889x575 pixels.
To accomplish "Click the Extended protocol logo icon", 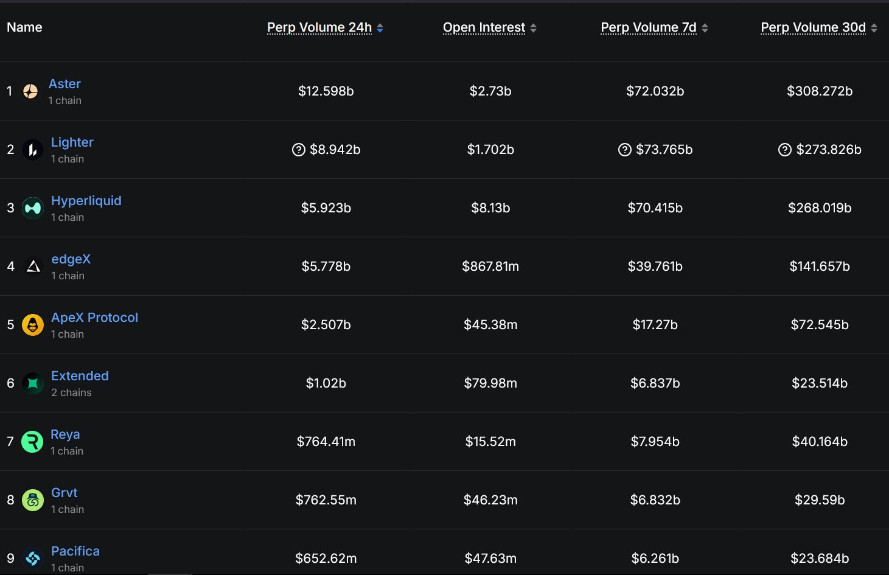I will [33, 383].
